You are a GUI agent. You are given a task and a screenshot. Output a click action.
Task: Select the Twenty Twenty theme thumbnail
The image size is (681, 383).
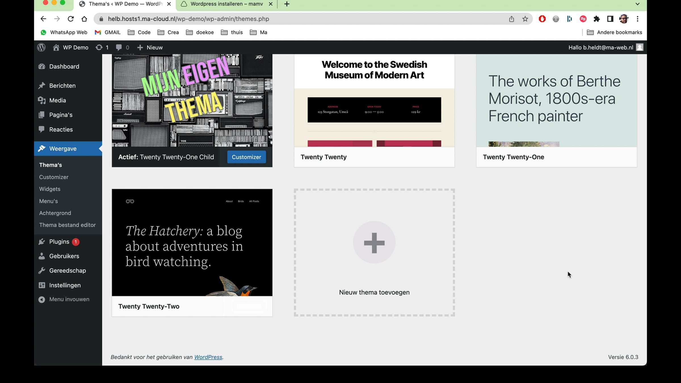click(374, 100)
